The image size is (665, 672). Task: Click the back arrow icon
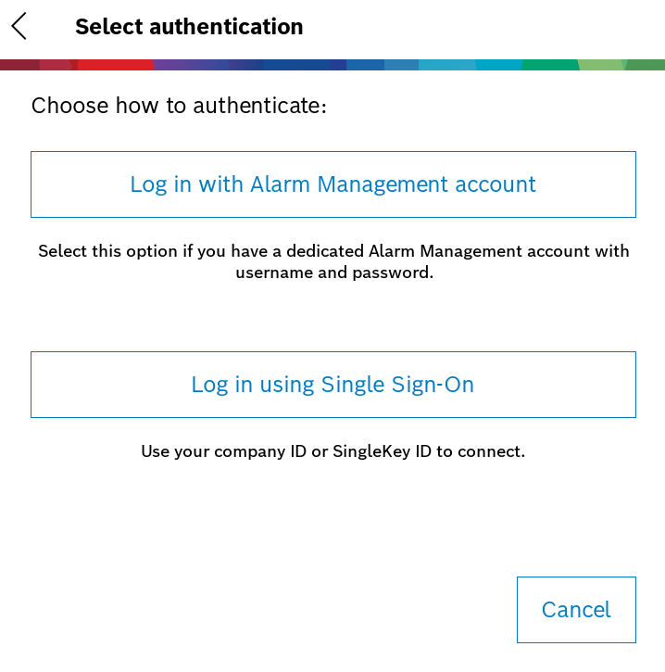tap(19, 26)
